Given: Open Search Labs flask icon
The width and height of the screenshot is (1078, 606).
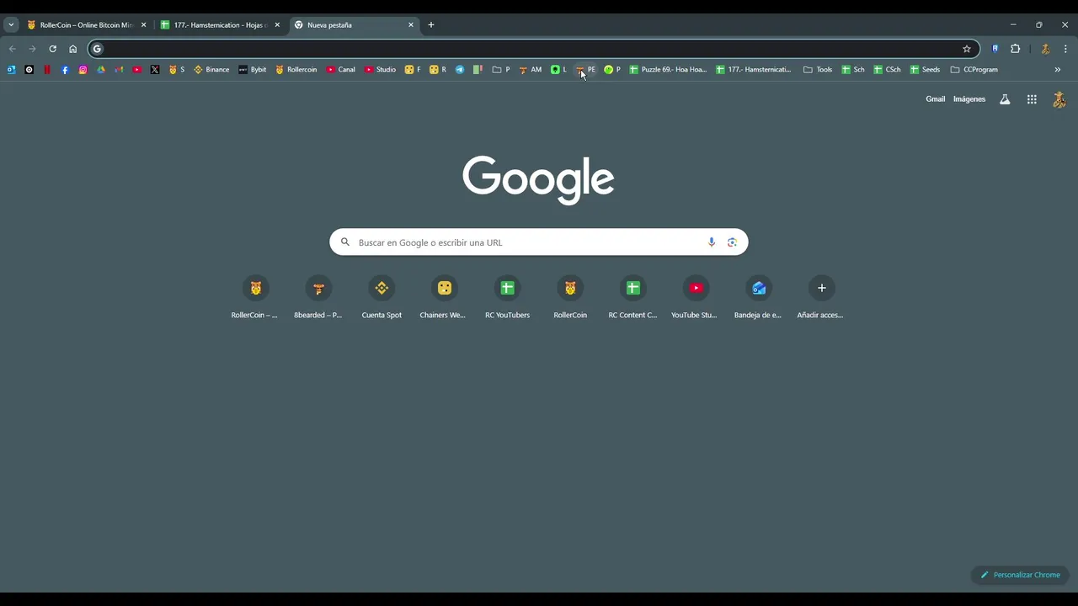Looking at the screenshot, I should (x=1005, y=99).
